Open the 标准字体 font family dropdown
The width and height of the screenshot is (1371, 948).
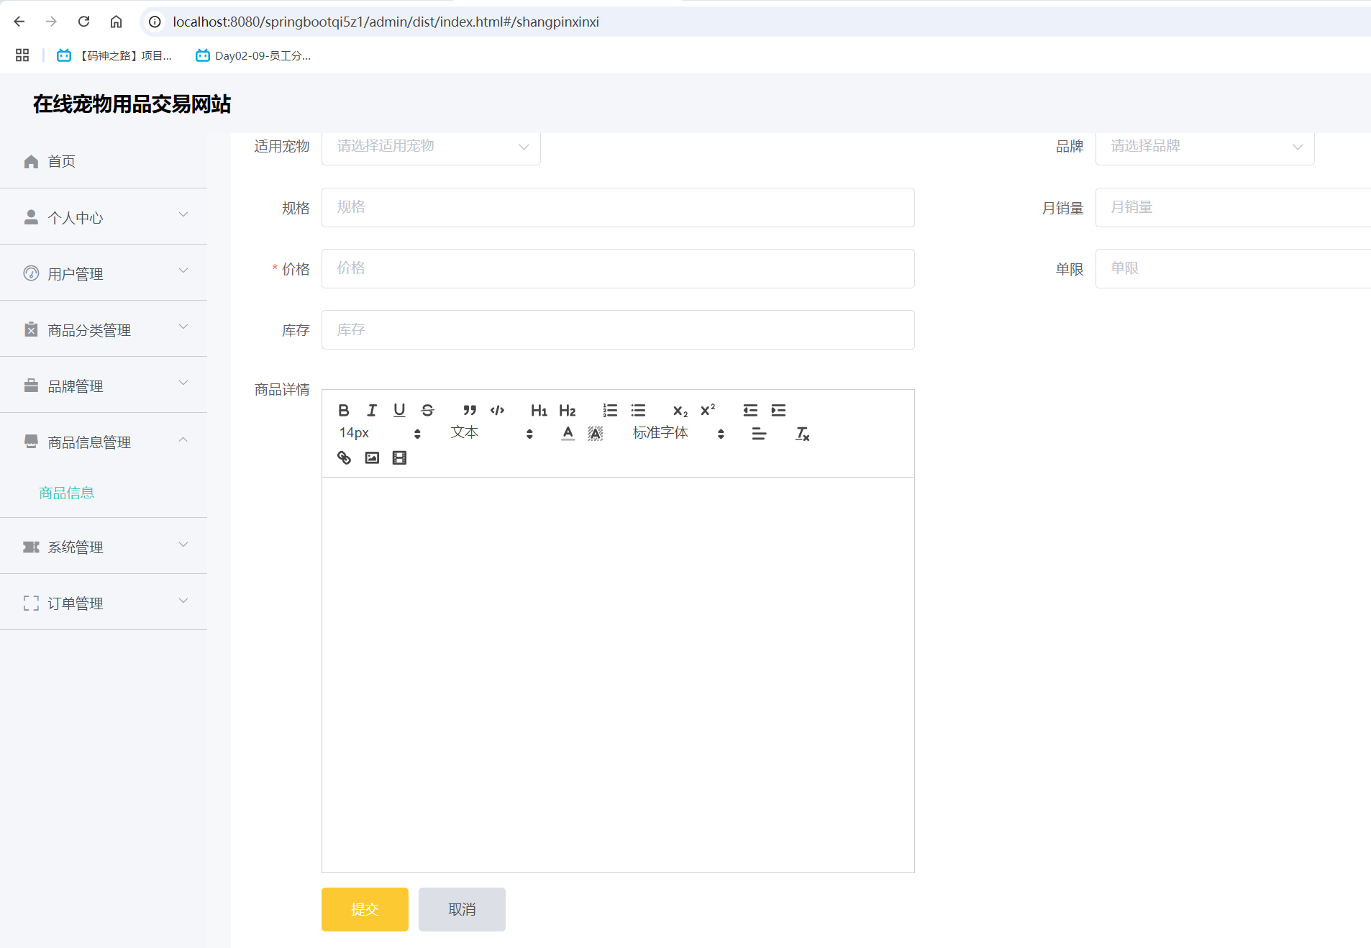click(x=678, y=433)
